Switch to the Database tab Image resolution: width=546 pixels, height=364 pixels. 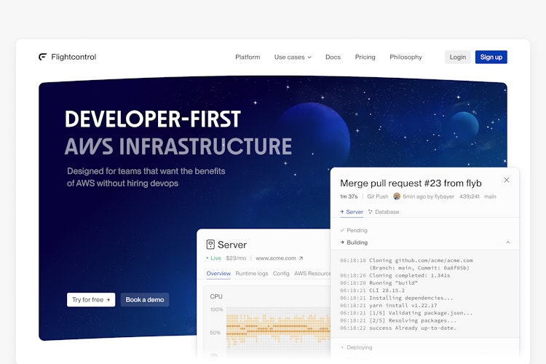coord(384,212)
